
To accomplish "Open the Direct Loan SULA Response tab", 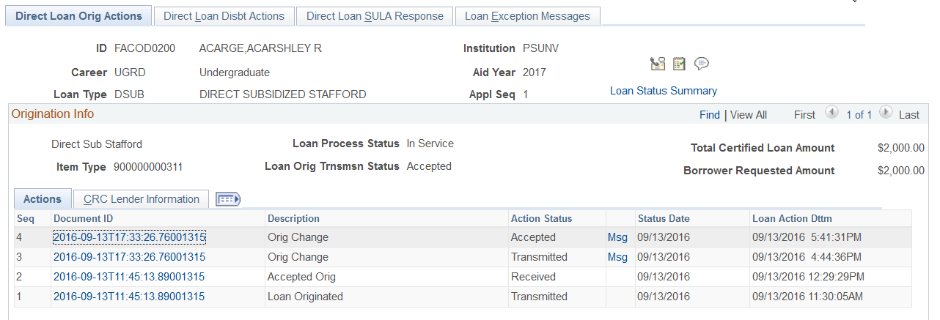I will click(x=375, y=16).
